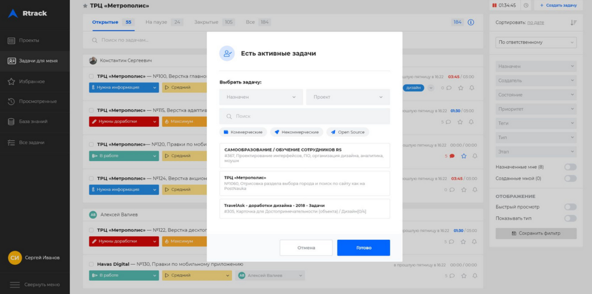Open the По ответственному dropdown

(x=536, y=42)
